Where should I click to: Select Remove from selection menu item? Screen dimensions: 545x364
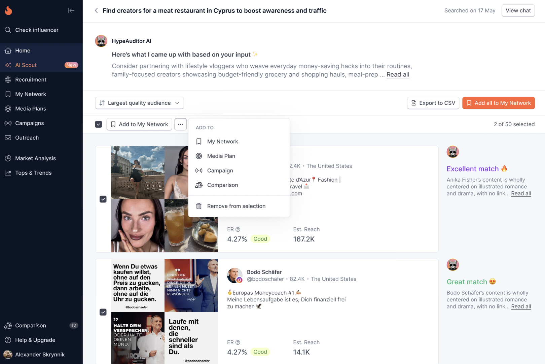tap(236, 206)
